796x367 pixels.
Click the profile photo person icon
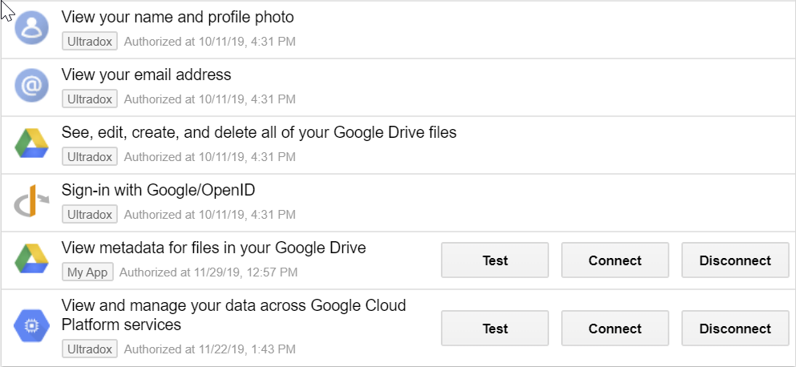click(x=31, y=28)
